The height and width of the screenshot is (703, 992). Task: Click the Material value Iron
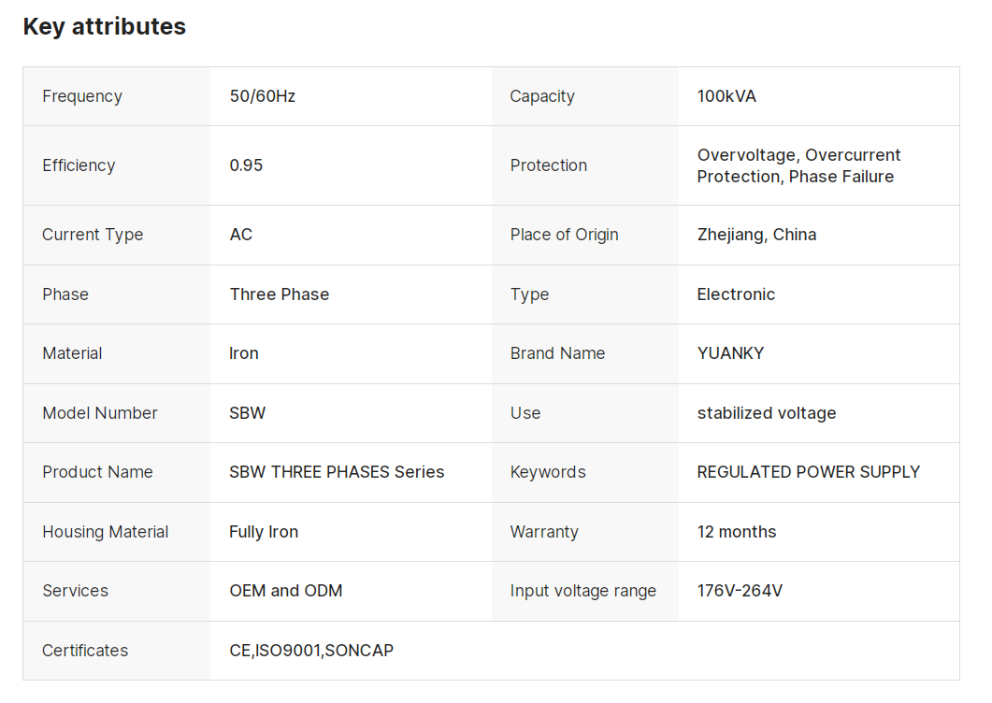click(x=244, y=353)
